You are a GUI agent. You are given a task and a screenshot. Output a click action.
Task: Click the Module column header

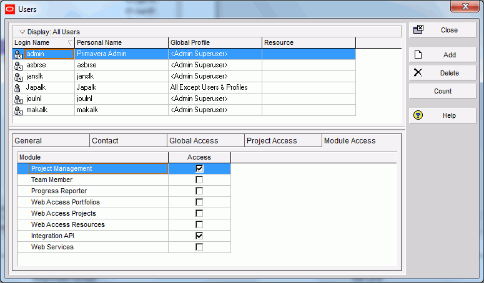(x=92, y=157)
